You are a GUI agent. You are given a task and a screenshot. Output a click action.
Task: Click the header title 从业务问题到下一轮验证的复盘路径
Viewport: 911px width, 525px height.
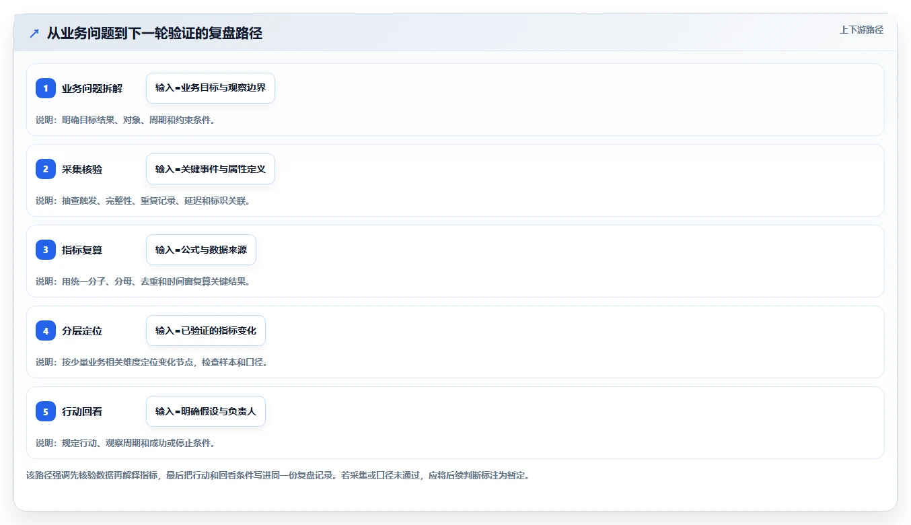154,33
